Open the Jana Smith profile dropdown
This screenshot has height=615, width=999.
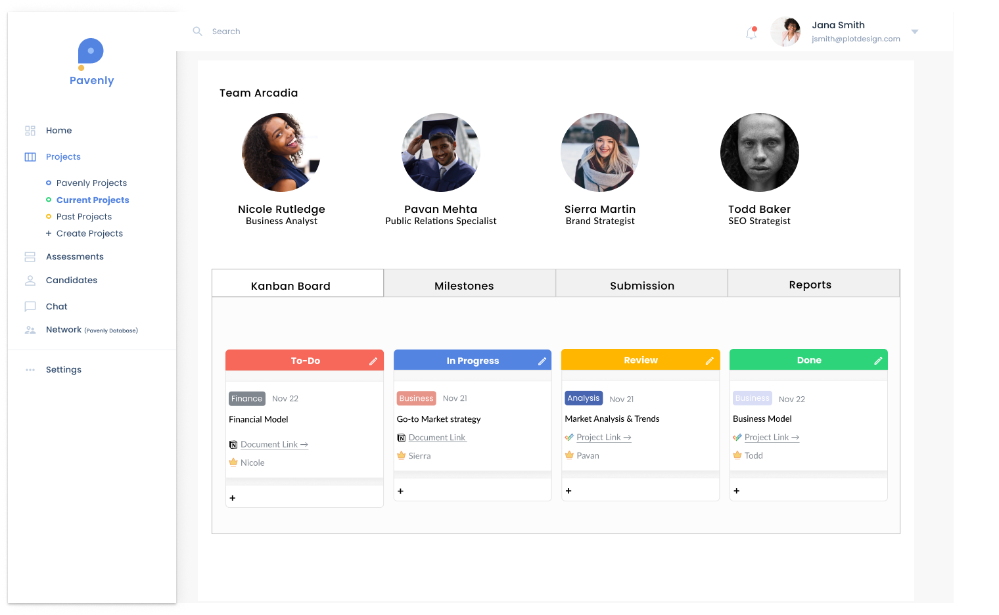[914, 31]
